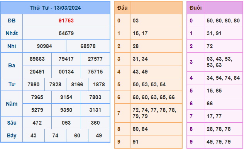Click the ĐB row label
This screenshot has height=149, width=244.
pyautogui.click(x=12, y=21)
